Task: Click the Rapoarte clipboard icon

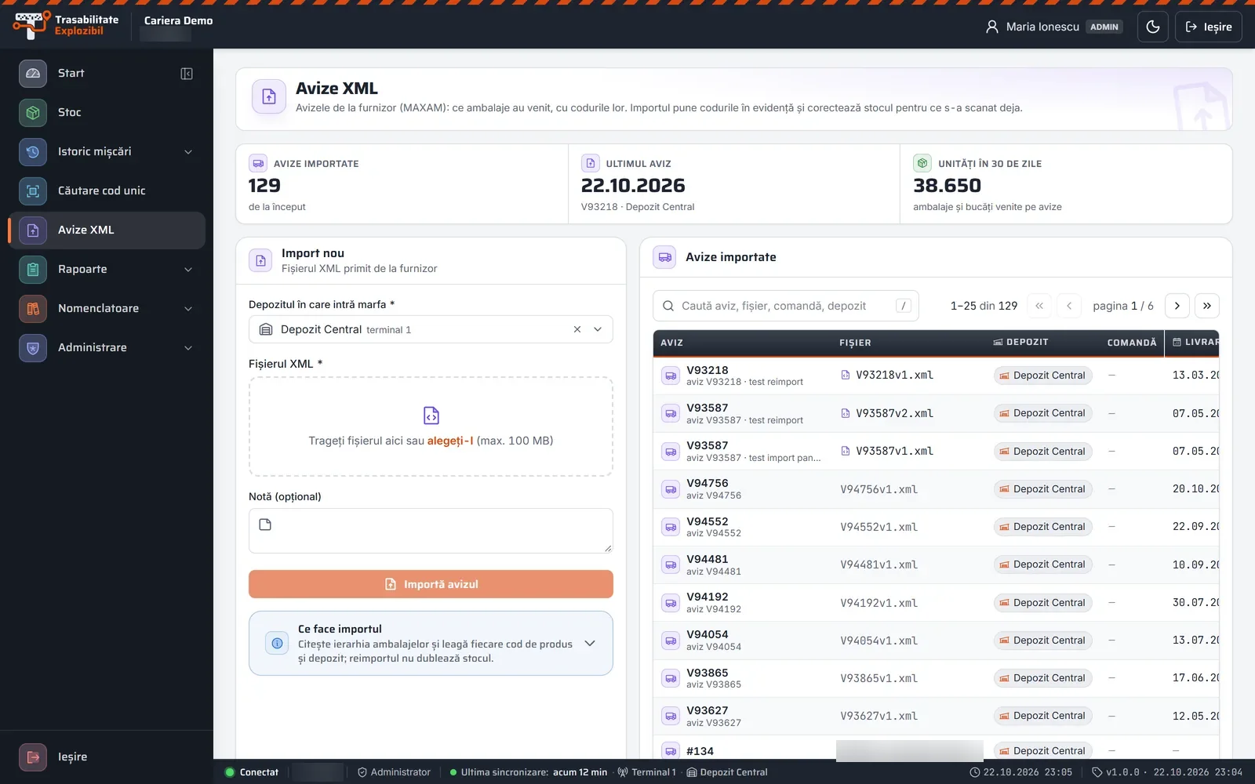Action: click(33, 269)
